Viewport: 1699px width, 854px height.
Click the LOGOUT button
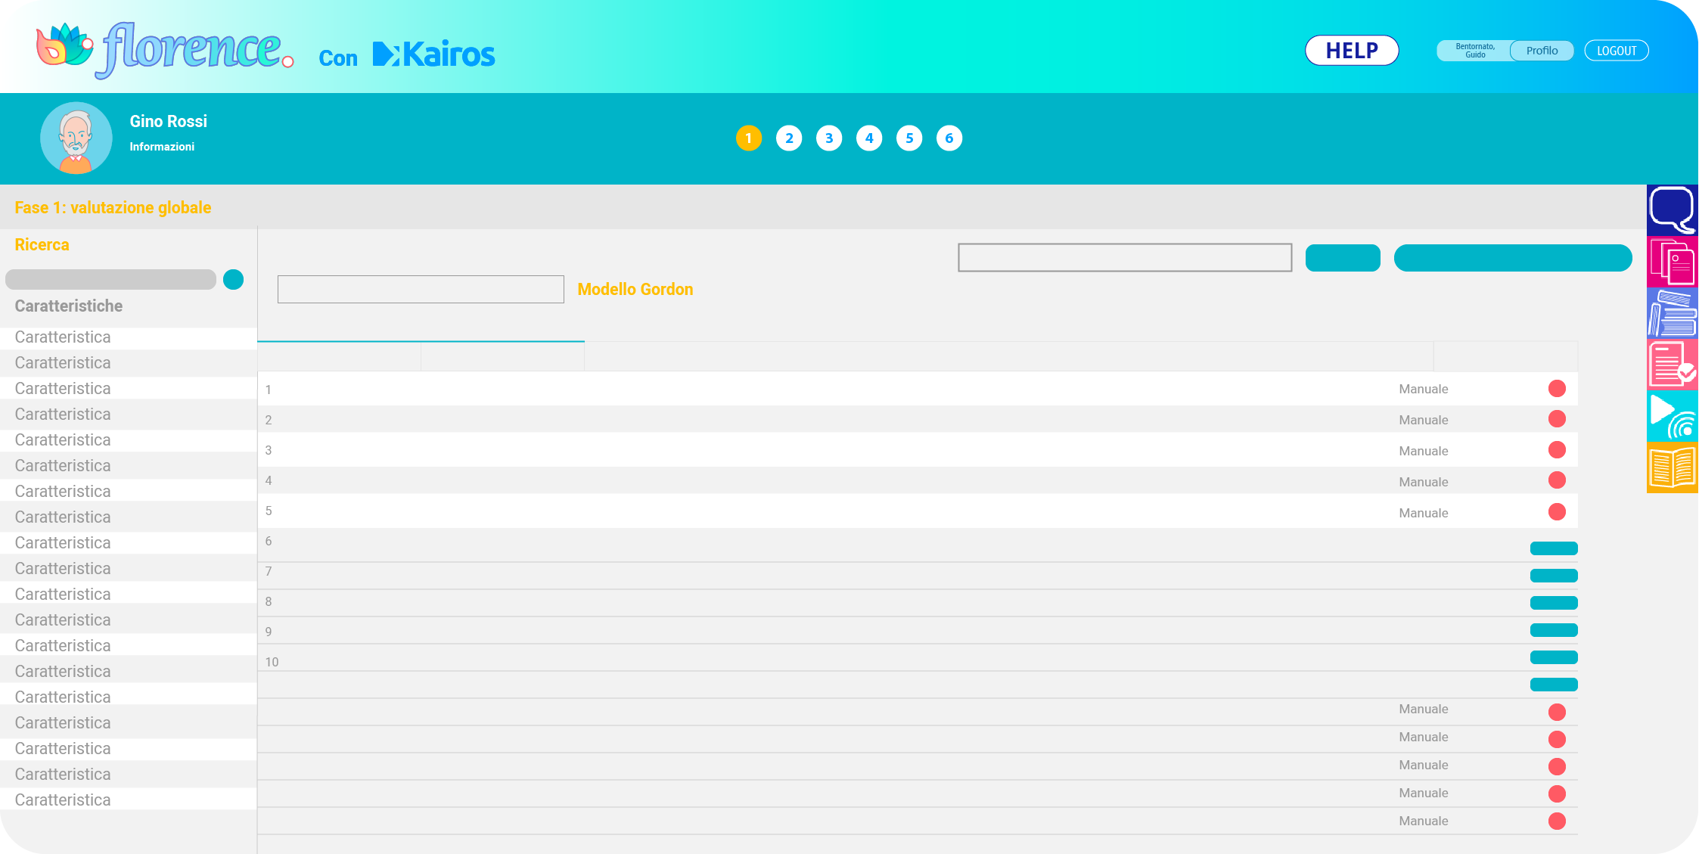(1617, 51)
